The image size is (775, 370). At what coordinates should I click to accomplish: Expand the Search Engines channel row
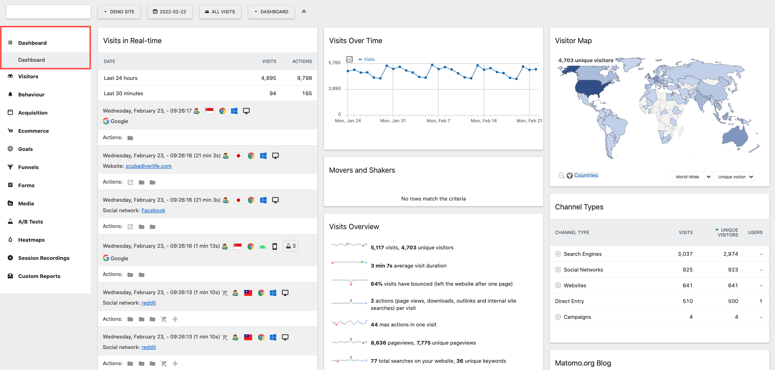(558, 254)
